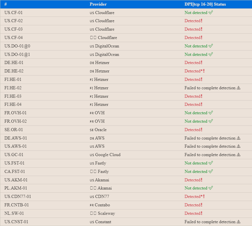Click the Detected status for DE.HE-01

[x=193, y=63]
